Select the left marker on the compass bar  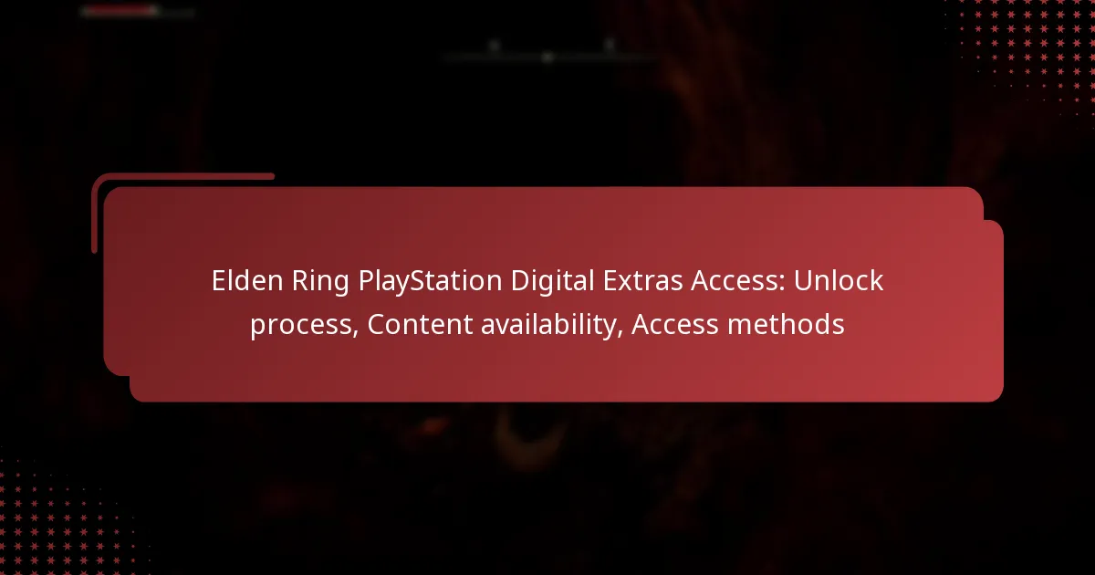click(494, 46)
